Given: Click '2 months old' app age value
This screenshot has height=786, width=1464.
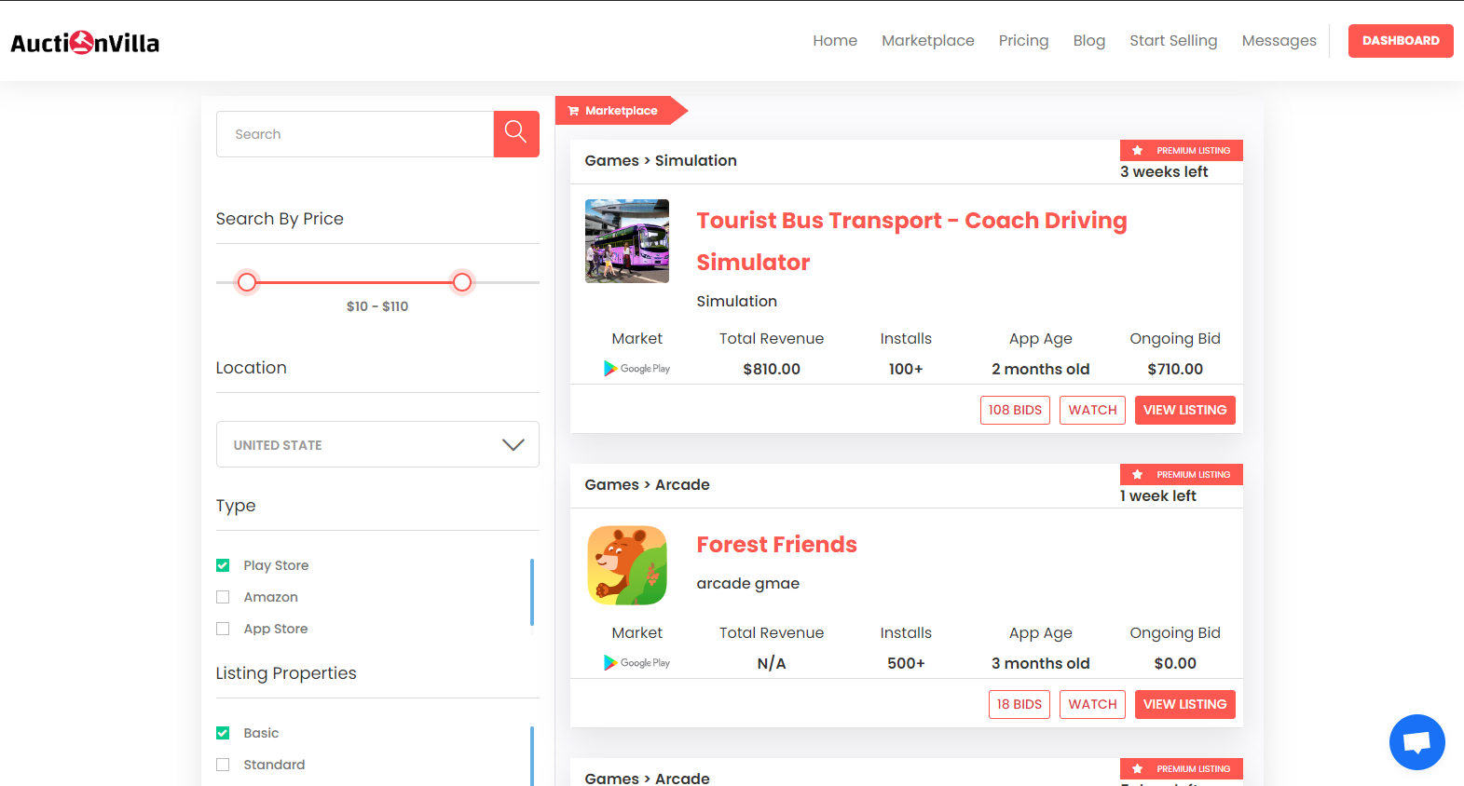Looking at the screenshot, I should pyautogui.click(x=1040, y=370).
